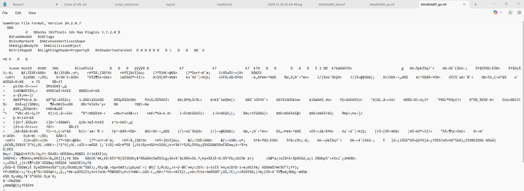Click the 'bhkRigidBodyT' text
The width and height of the screenshot is (524, 191).
point(22,46)
